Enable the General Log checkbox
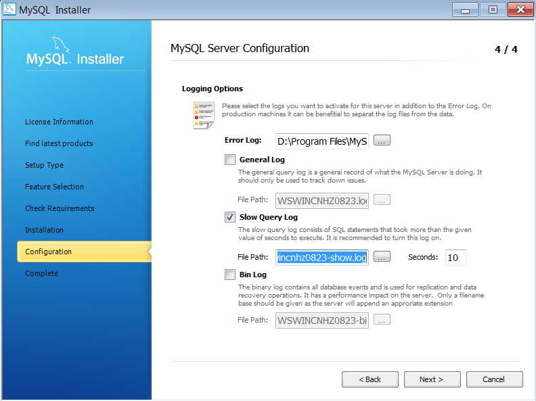Viewport: 536px width, 401px height. tap(229, 160)
